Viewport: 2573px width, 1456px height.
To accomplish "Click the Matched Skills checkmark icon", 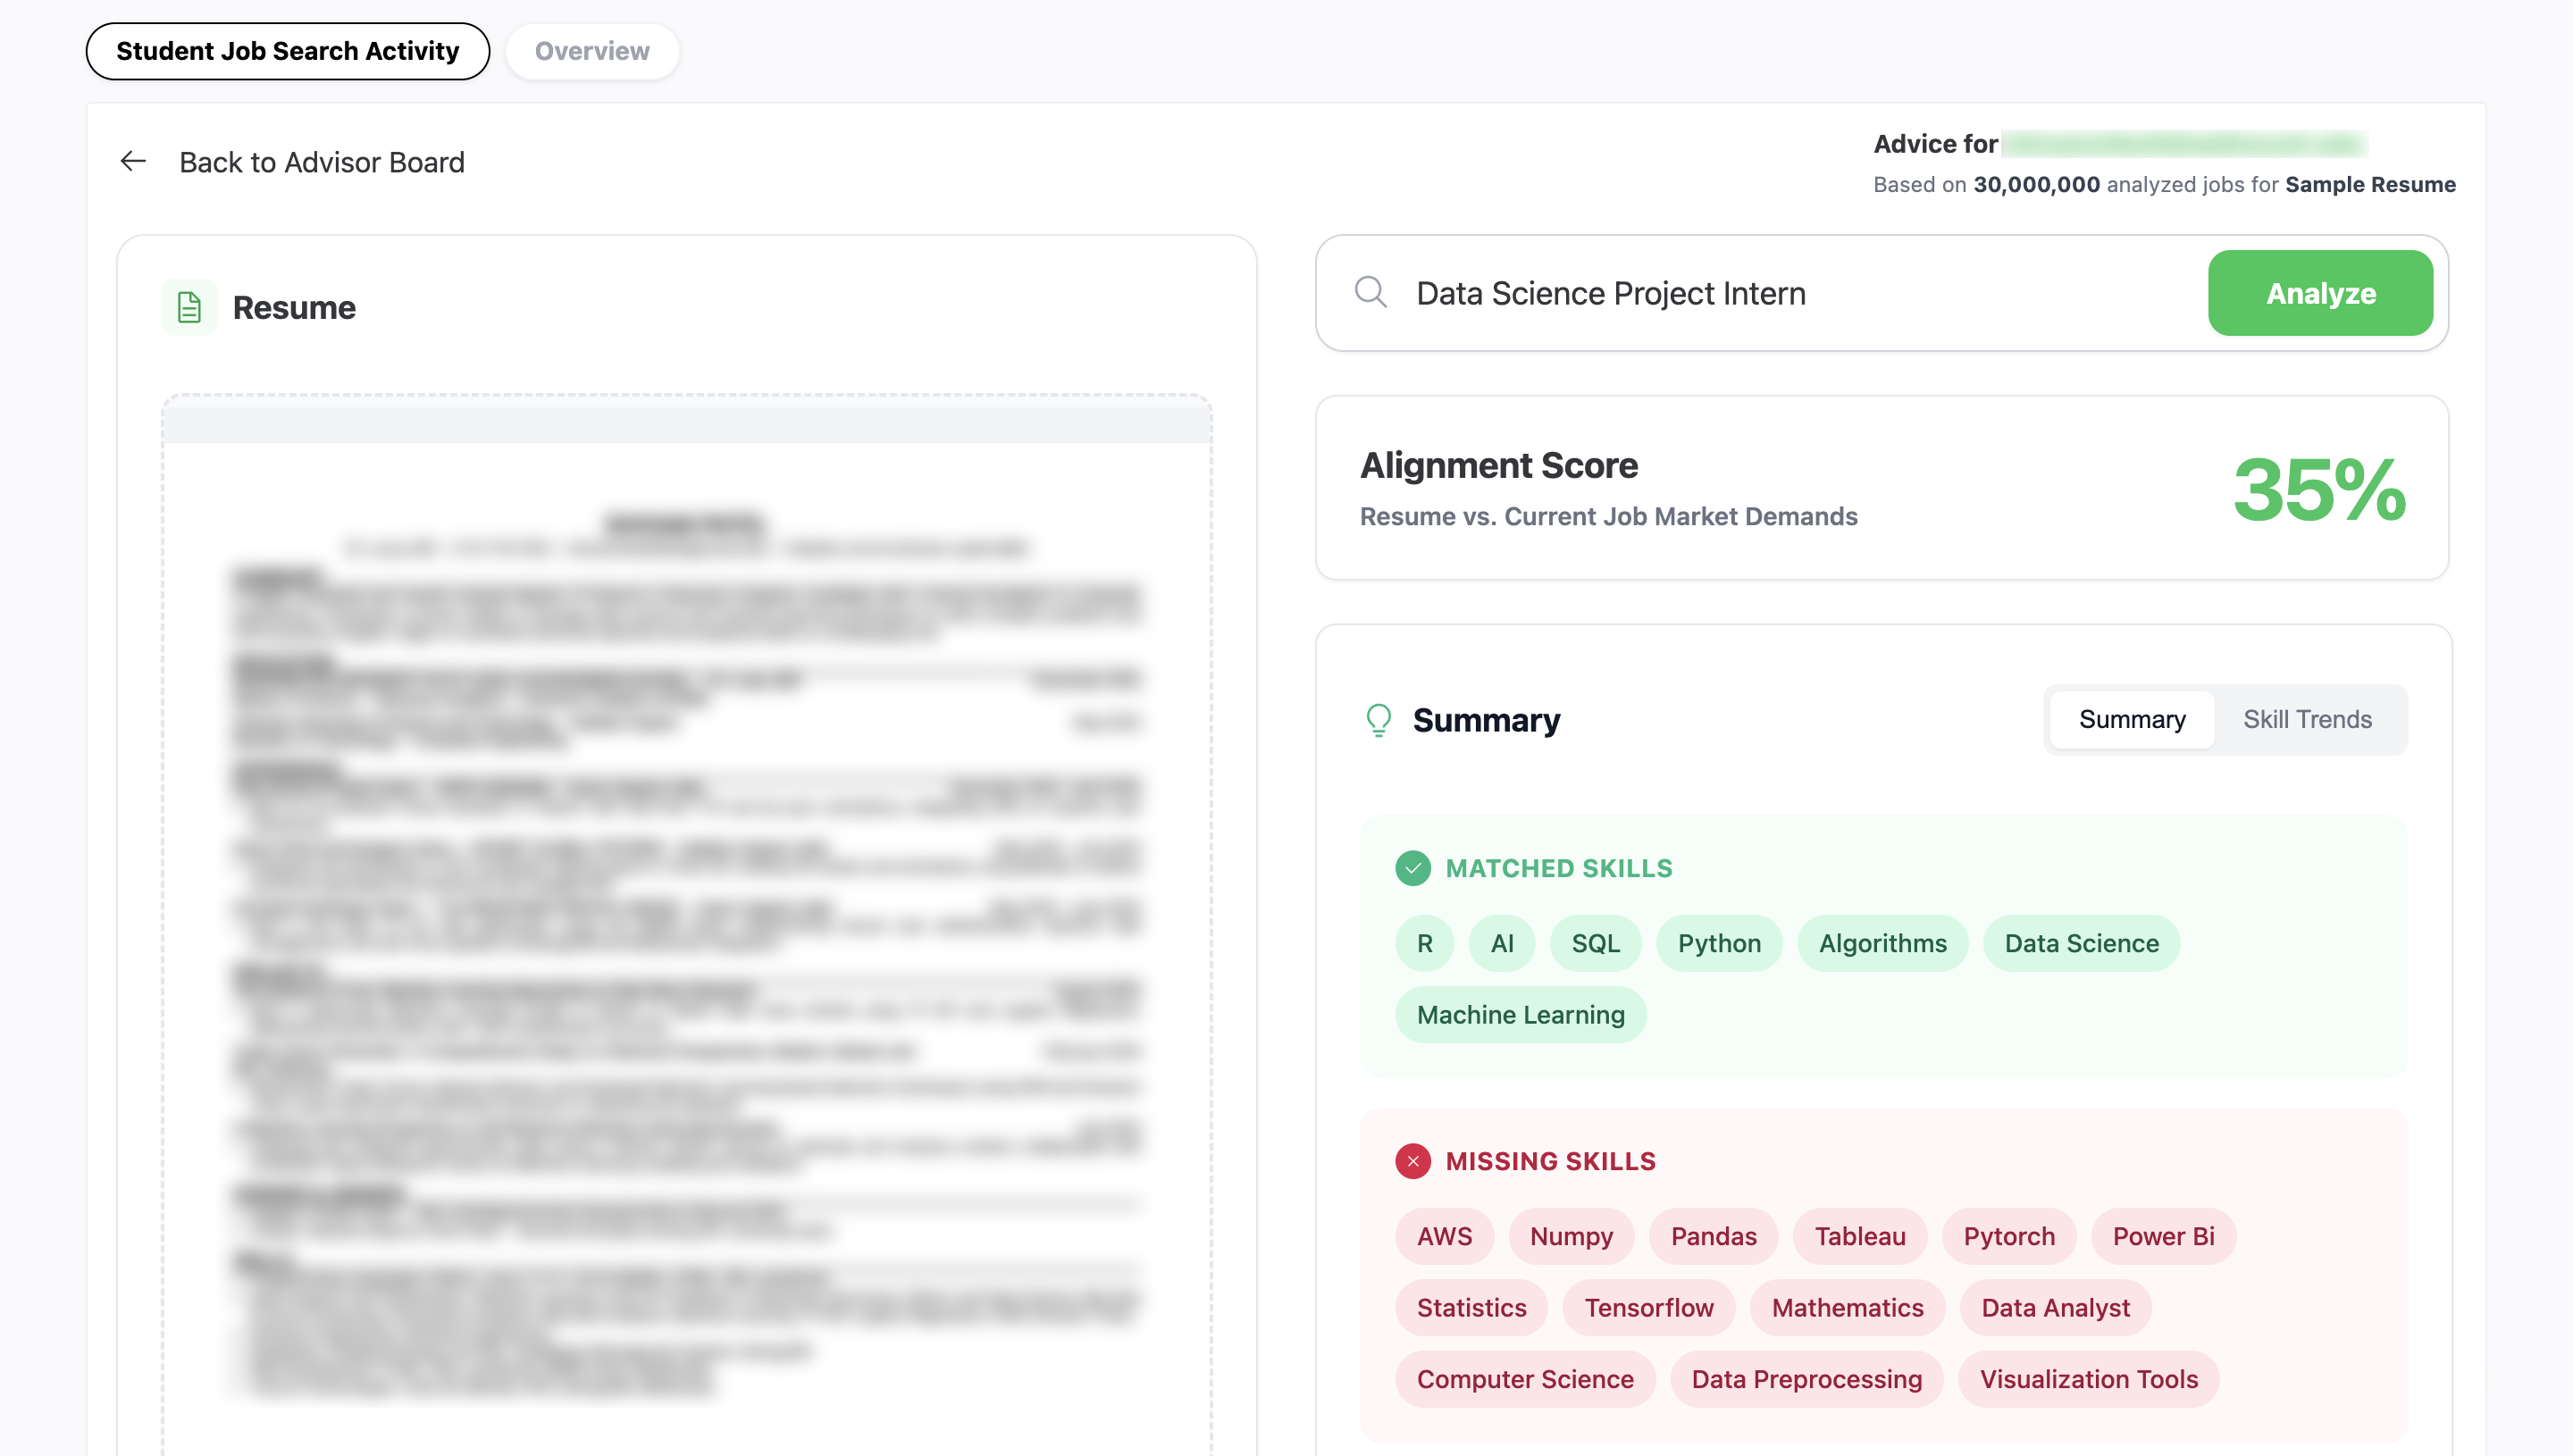I will tap(1412, 868).
